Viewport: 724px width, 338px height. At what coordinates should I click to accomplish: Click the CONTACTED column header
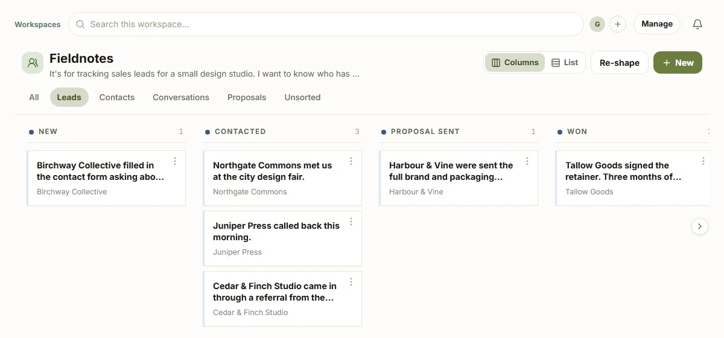240,132
